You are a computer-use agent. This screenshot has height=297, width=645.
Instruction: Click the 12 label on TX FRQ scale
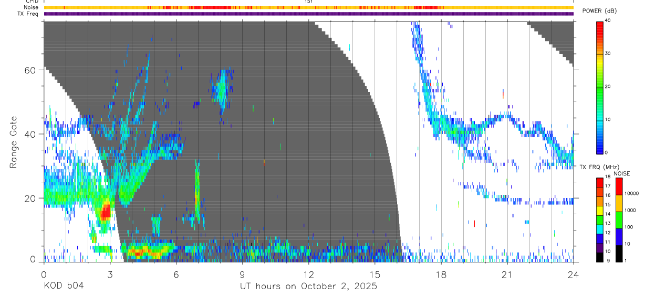(608, 233)
